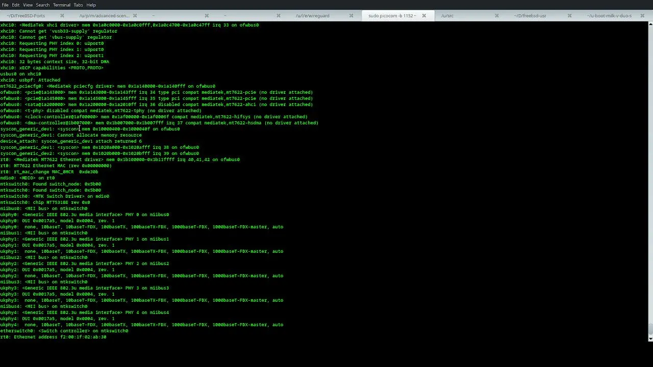The height and width of the screenshot is (367, 653).
Task: Click 'xhci0: 32 bytes context size, 32-bit DMA'
Action: click(55, 62)
